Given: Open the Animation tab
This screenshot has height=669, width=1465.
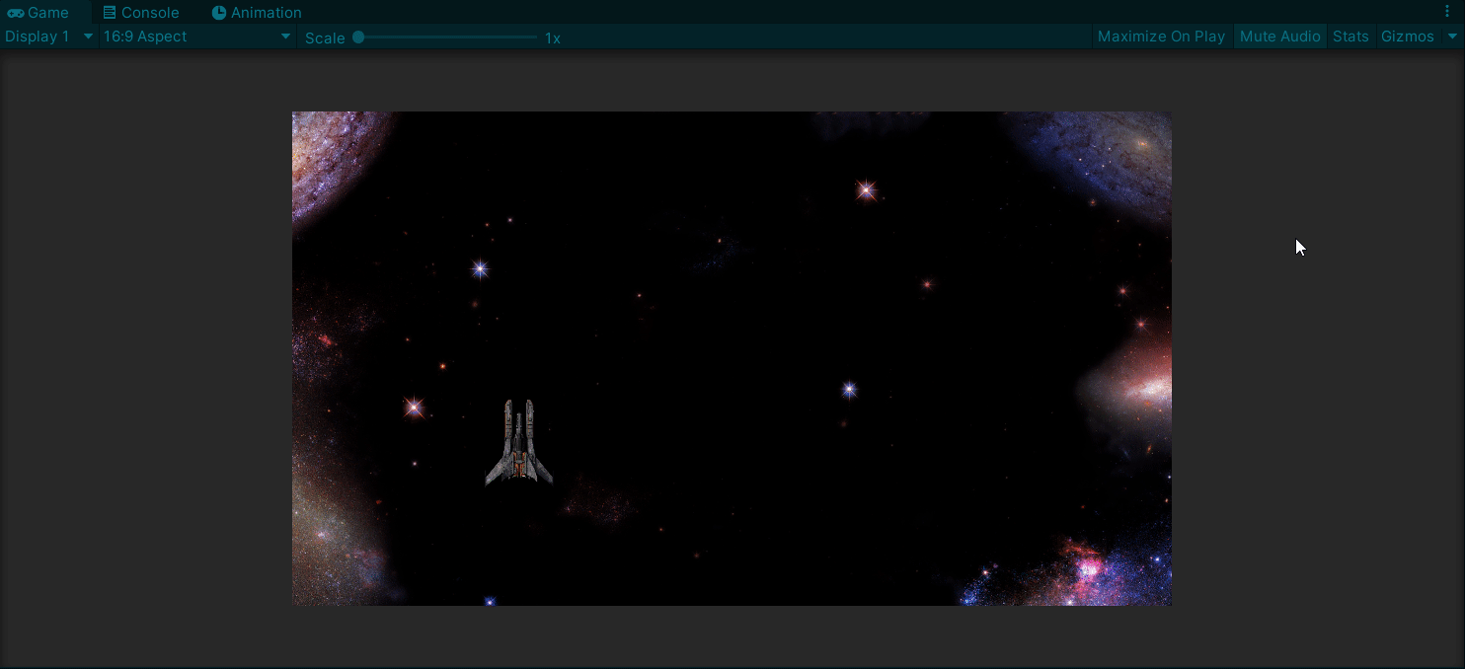Looking at the screenshot, I should pos(257,13).
